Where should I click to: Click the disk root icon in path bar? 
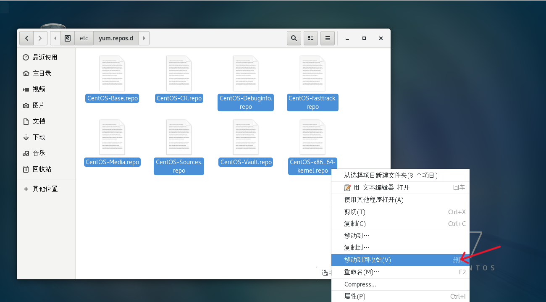click(x=68, y=38)
